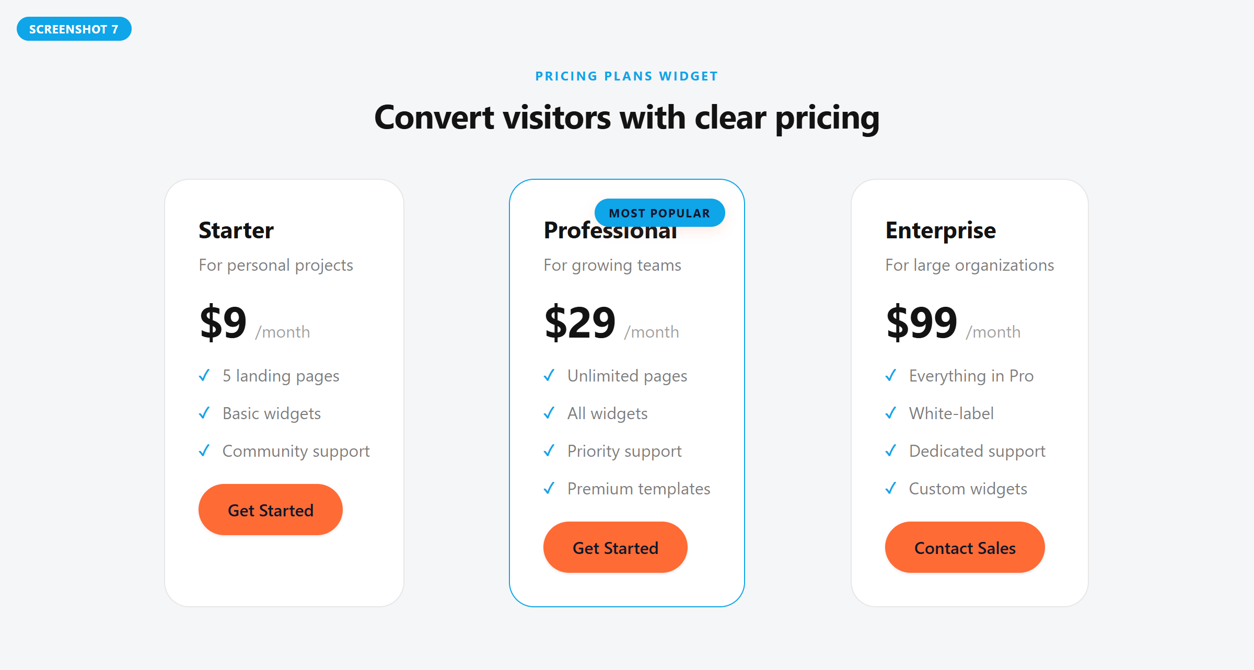Click the SCREENSHOT 7 badge
Screen dimensions: 1254x670
(74, 29)
